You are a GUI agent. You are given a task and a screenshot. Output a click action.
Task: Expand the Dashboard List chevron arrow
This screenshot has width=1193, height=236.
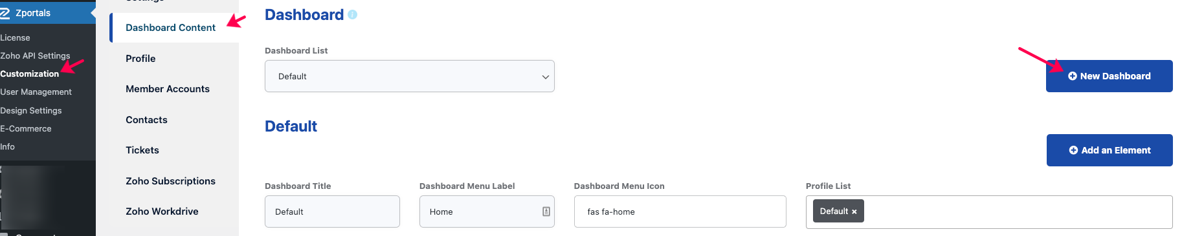coord(545,77)
